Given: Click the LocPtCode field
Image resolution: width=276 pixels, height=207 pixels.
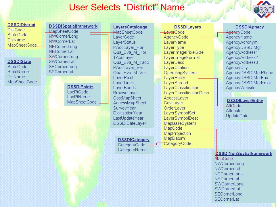Looking at the screenshot, I should [x=78, y=92].
